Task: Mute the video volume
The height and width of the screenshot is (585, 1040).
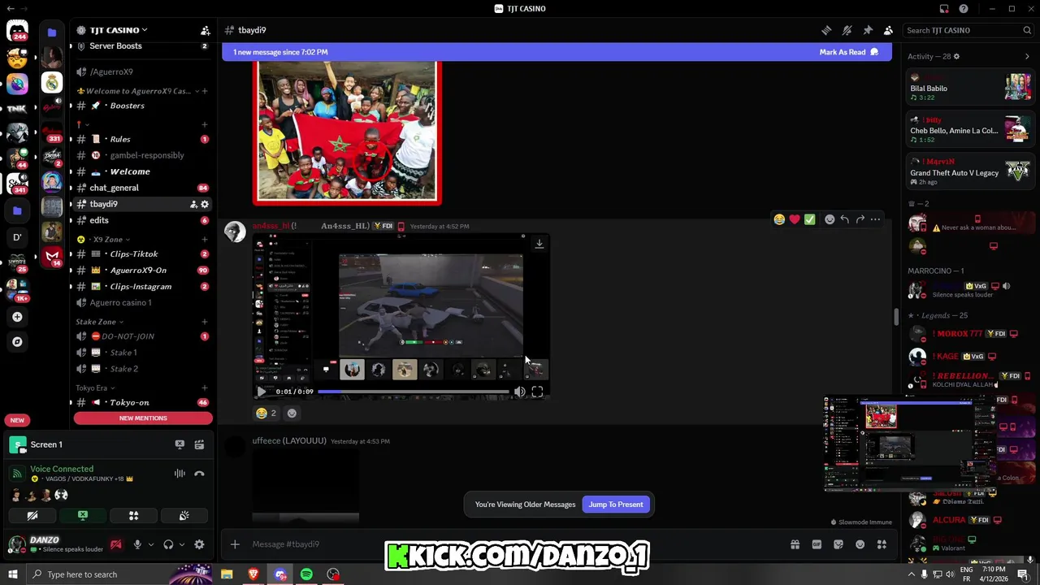Action: pyautogui.click(x=520, y=392)
